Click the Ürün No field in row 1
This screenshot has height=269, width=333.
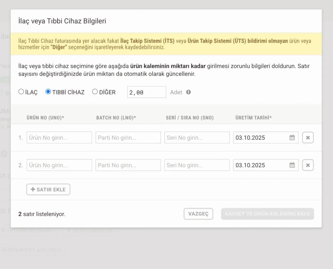[x=59, y=138]
